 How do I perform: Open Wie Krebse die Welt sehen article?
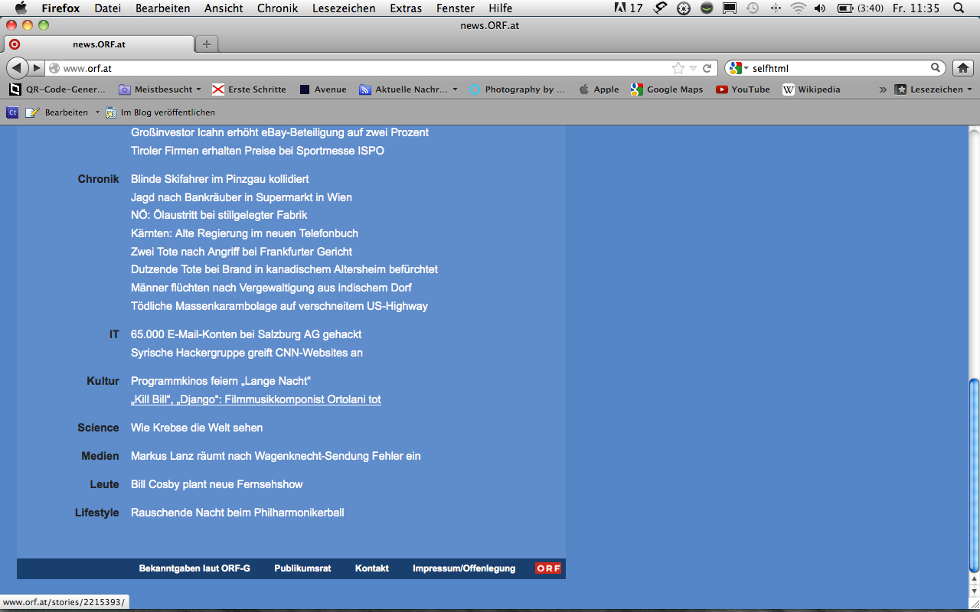click(x=197, y=428)
